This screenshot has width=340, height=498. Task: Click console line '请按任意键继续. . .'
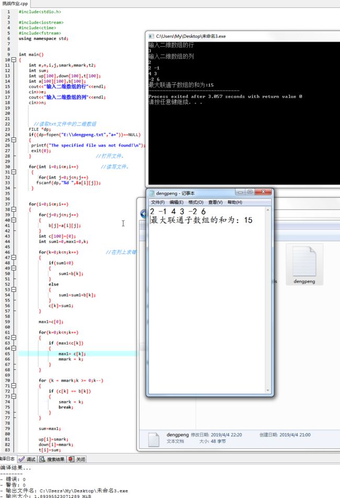[x=175, y=102]
